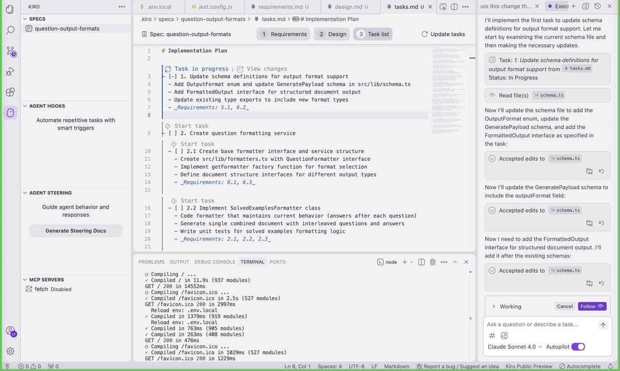This screenshot has height=371, width=620.
Task: Click Follow button with eye icon
Action: (x=592, y=306)
